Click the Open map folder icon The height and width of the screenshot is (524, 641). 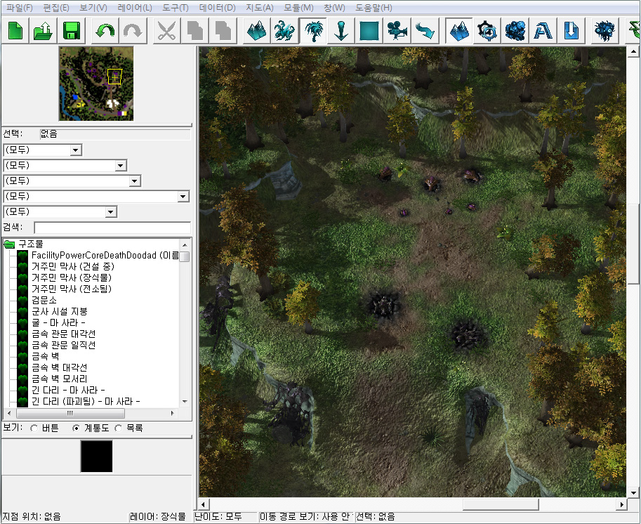click(44, 31)
